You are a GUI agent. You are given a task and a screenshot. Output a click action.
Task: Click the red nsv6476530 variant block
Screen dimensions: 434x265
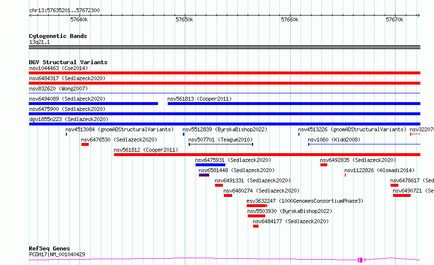pyautogui.click(x=85, y=144)
